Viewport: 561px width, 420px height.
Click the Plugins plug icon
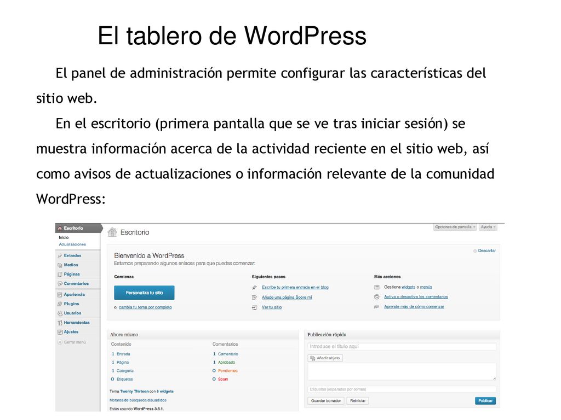60,304
